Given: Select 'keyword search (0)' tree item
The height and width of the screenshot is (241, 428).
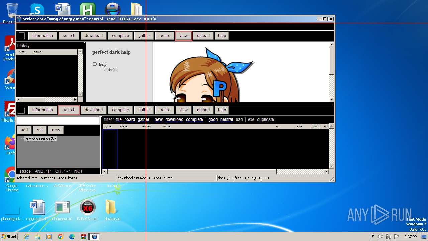Looking at the screenshot, I should coord(40,138).
